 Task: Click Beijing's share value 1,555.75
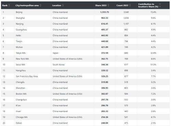pyautogui.click(x=105, y=12)
